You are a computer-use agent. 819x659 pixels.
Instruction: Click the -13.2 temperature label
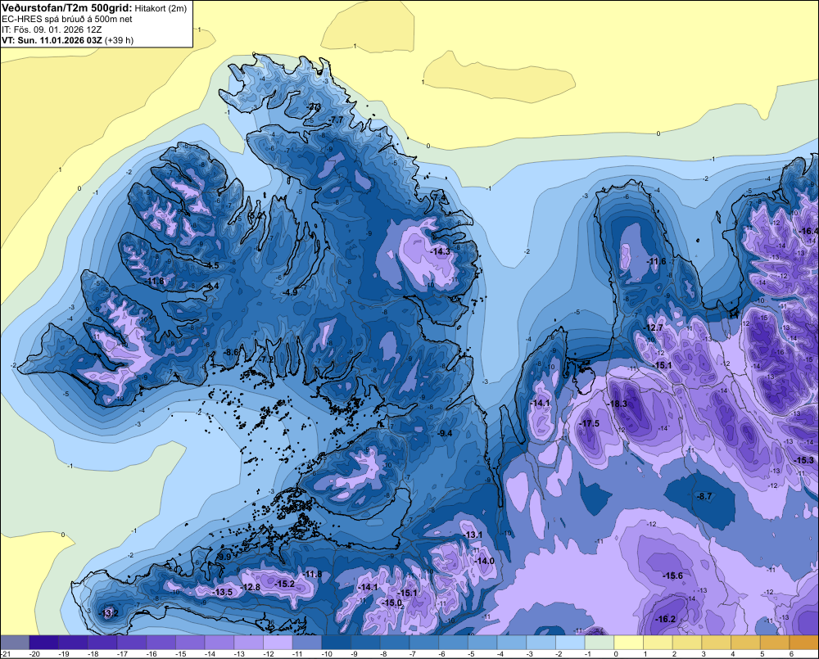click(109, 613)
